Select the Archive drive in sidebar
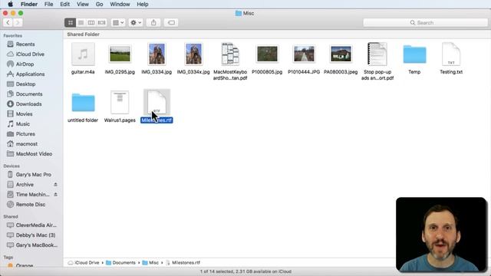This screenshot has height=276, width=491. click(25, 185)
